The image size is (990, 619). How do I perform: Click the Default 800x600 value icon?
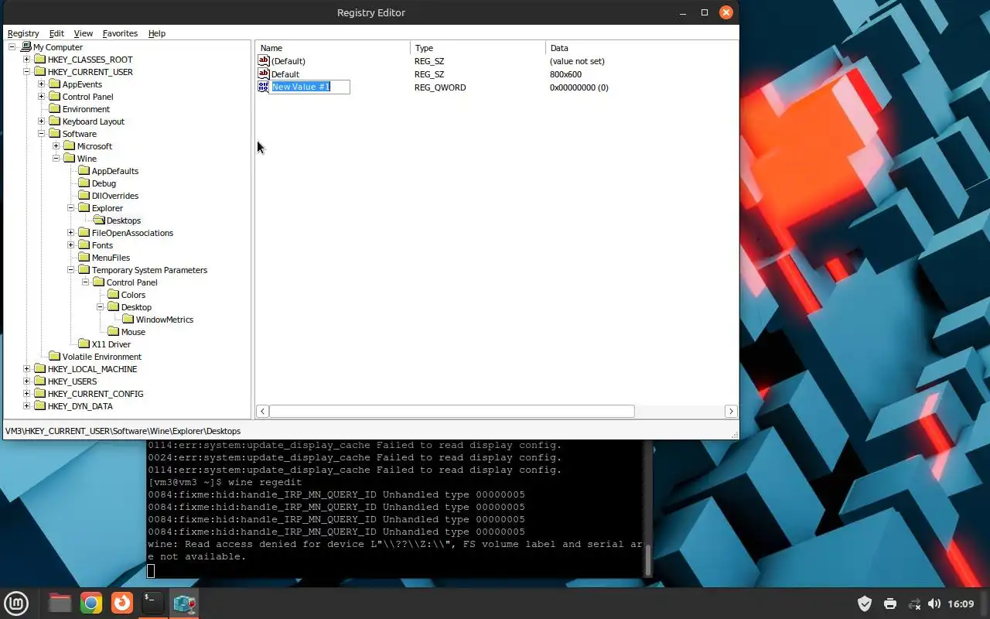pos(264,74)
